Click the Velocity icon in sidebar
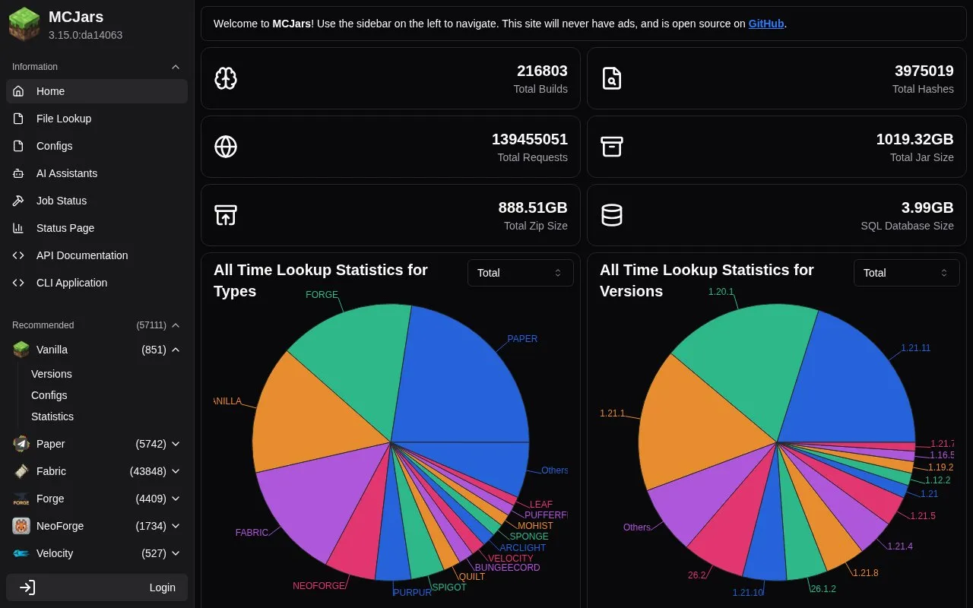The image size is (973, 608). pos(21,553)
